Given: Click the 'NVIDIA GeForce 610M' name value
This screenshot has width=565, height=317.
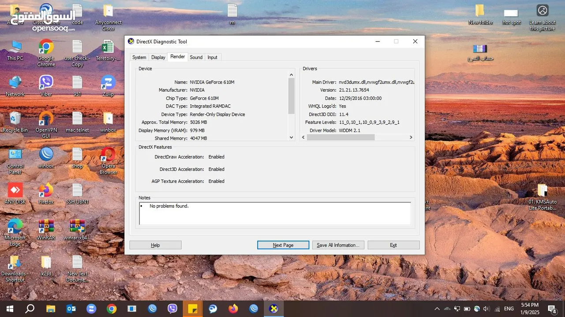Looking at the screenshot, I should pos(212,82).
